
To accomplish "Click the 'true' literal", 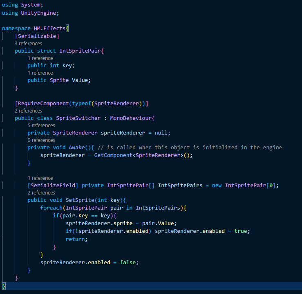I will coord(241,231).
